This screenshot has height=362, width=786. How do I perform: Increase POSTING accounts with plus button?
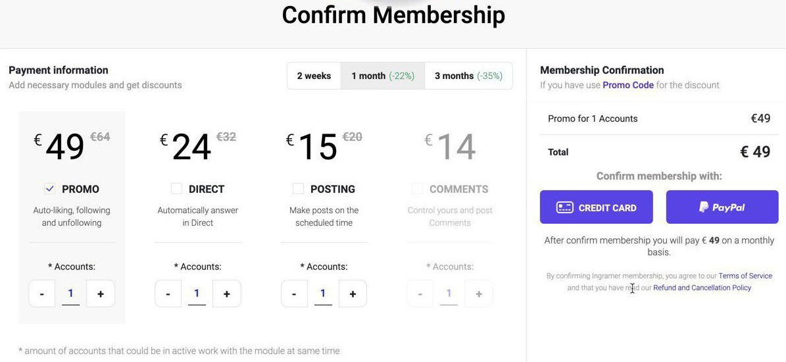pos(353,294)
